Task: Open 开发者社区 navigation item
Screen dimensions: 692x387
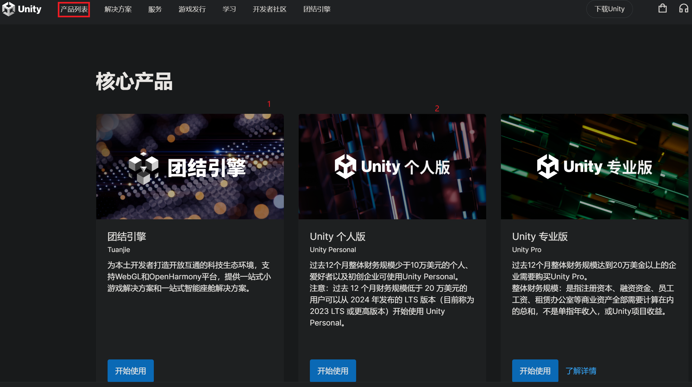Action: coord(269,9)
